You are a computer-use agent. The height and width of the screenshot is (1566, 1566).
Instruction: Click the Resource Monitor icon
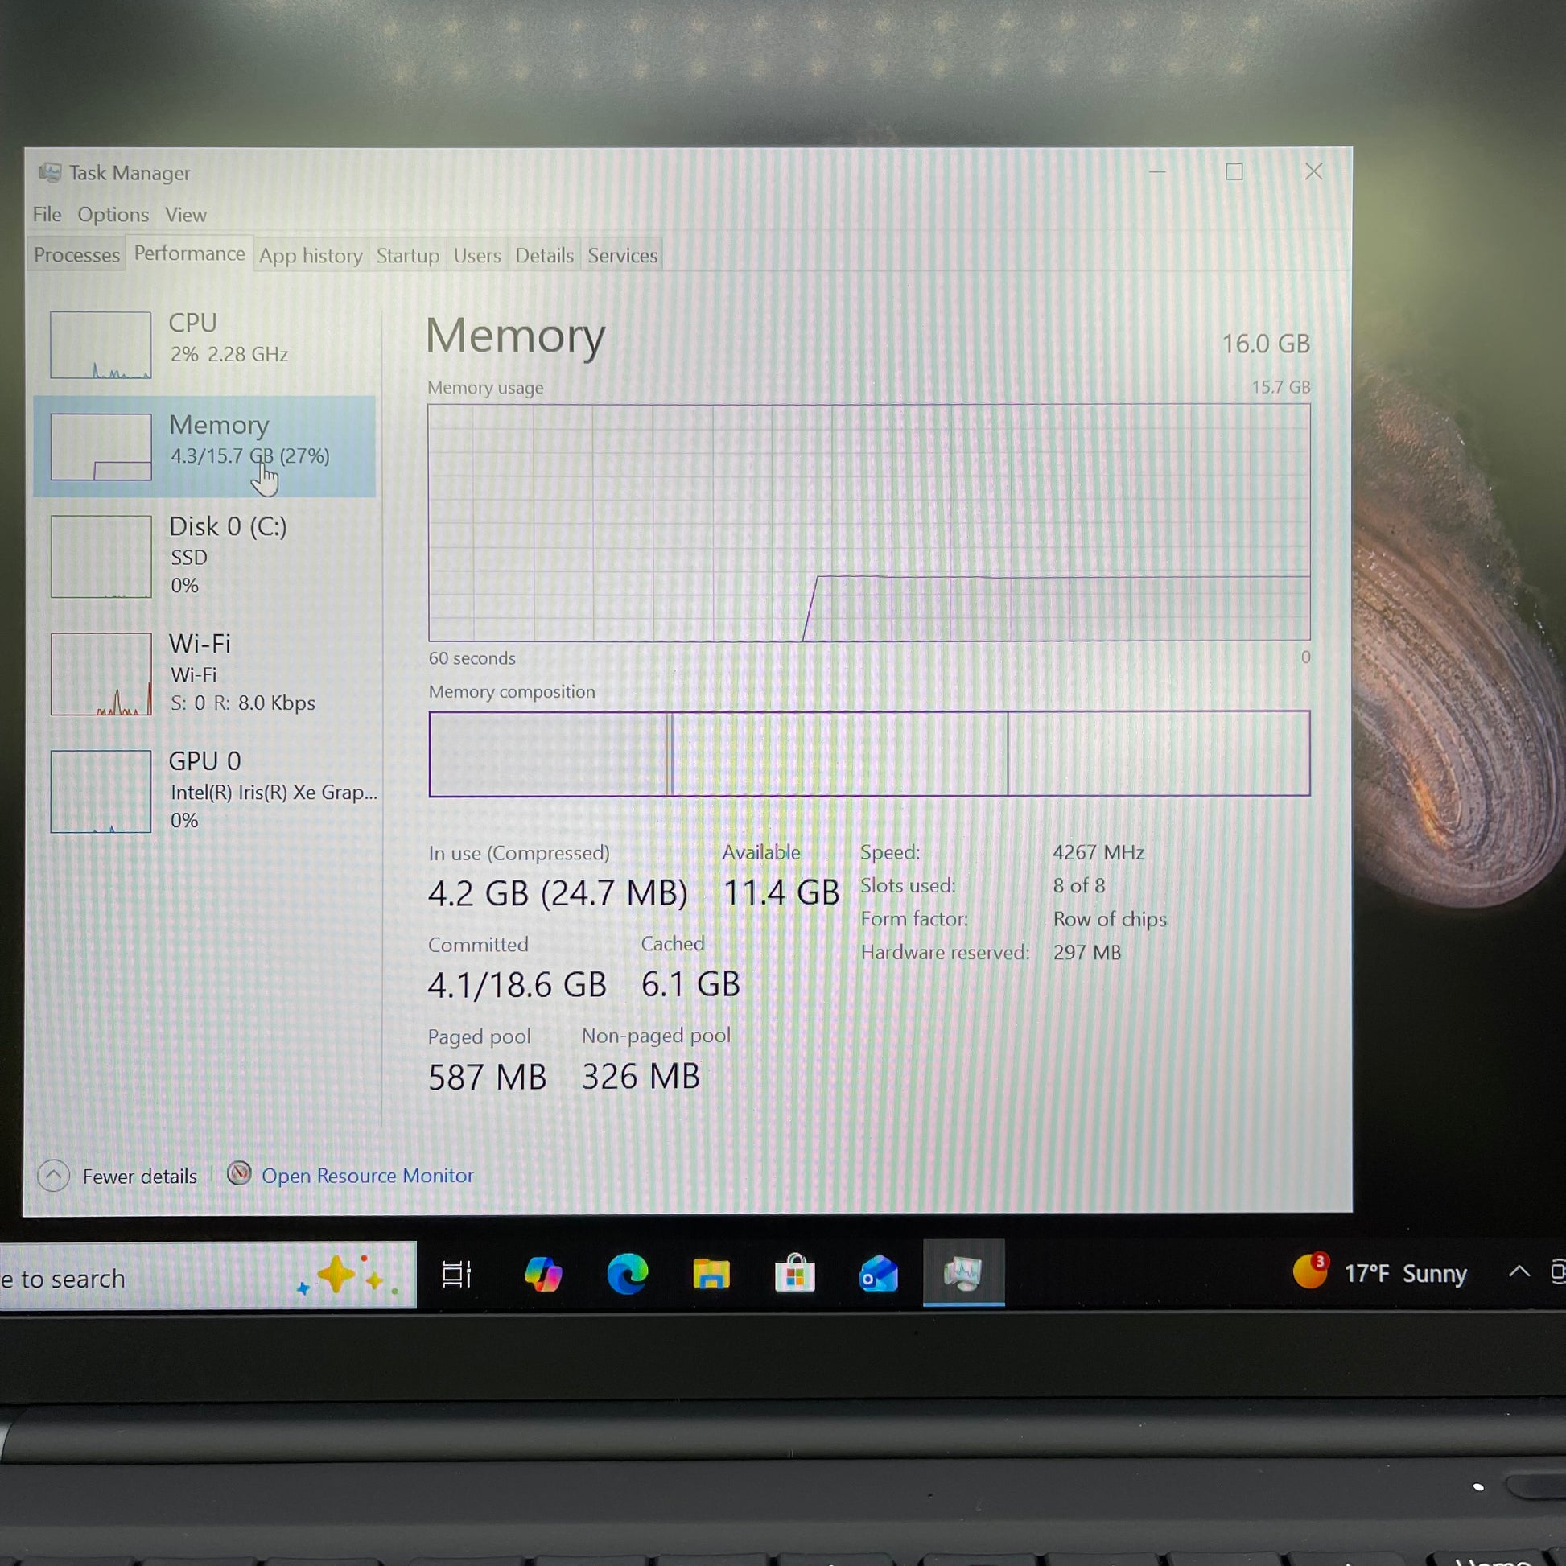[239, 1173]
